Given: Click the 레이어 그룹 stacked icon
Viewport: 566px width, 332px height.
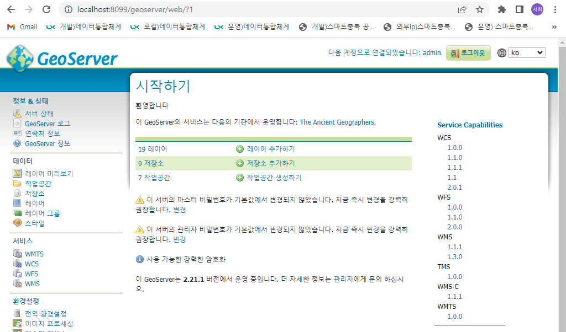Looking at the screenshot, I should click(x=17, y=213).
